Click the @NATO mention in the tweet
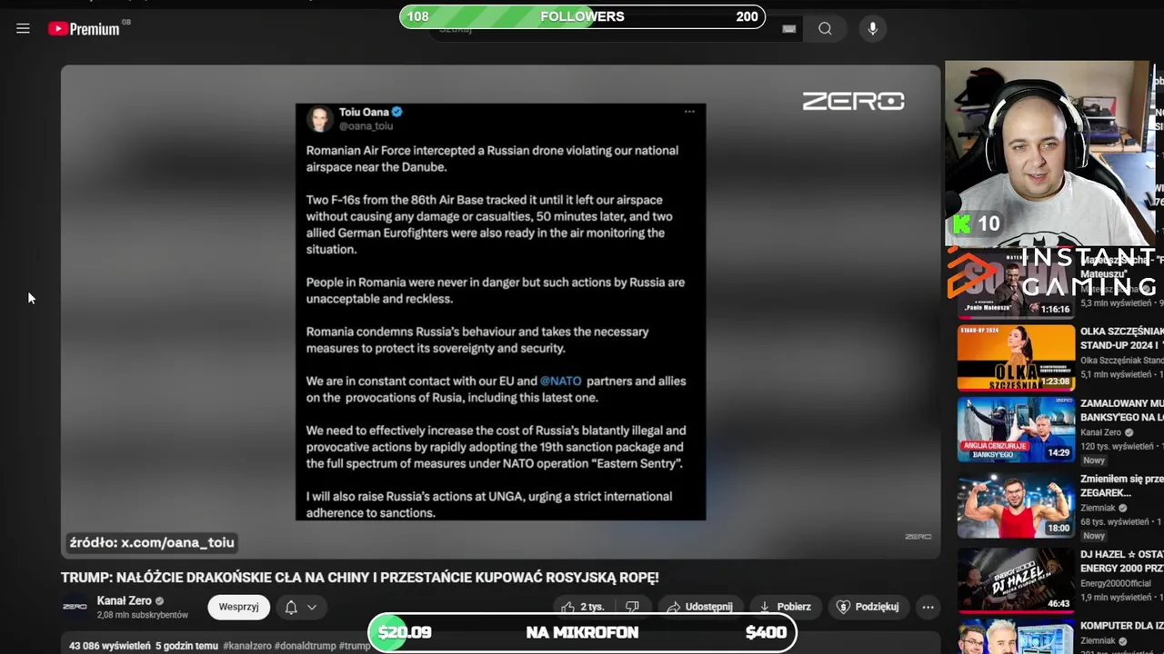Screen dimensions: 1164x654 (x=560, y=381)
